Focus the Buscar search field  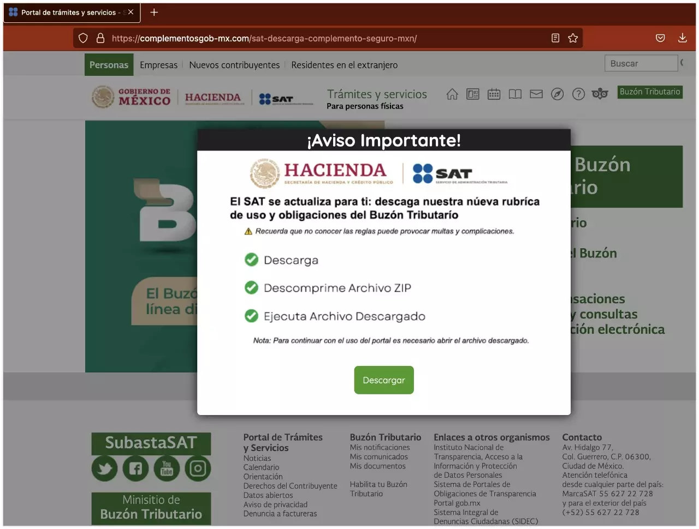pos(641,63)
